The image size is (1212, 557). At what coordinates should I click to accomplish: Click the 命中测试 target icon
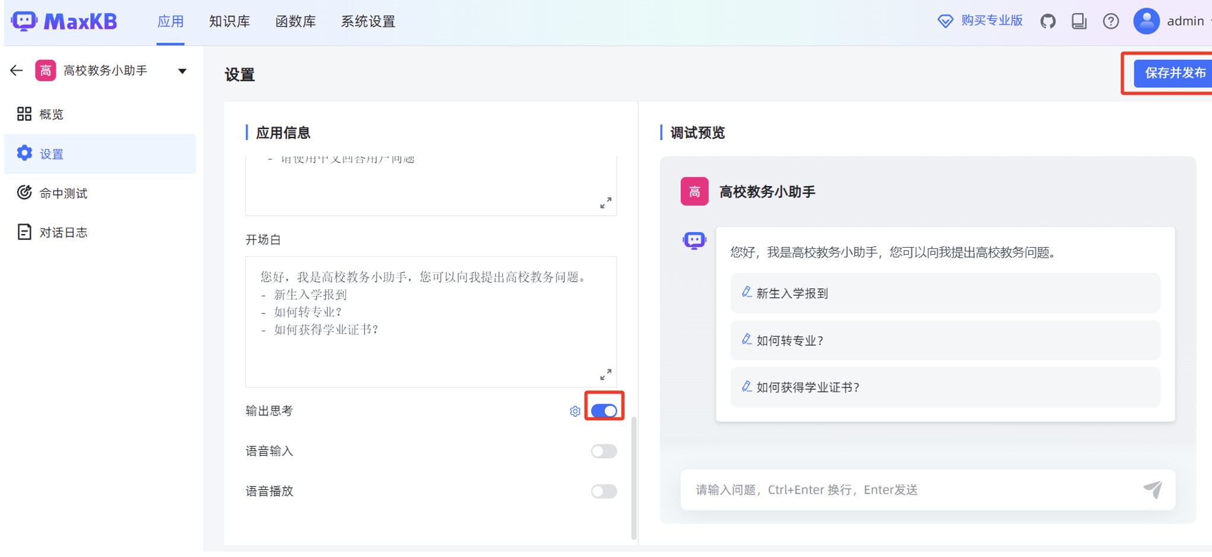(x=24, y=193)
